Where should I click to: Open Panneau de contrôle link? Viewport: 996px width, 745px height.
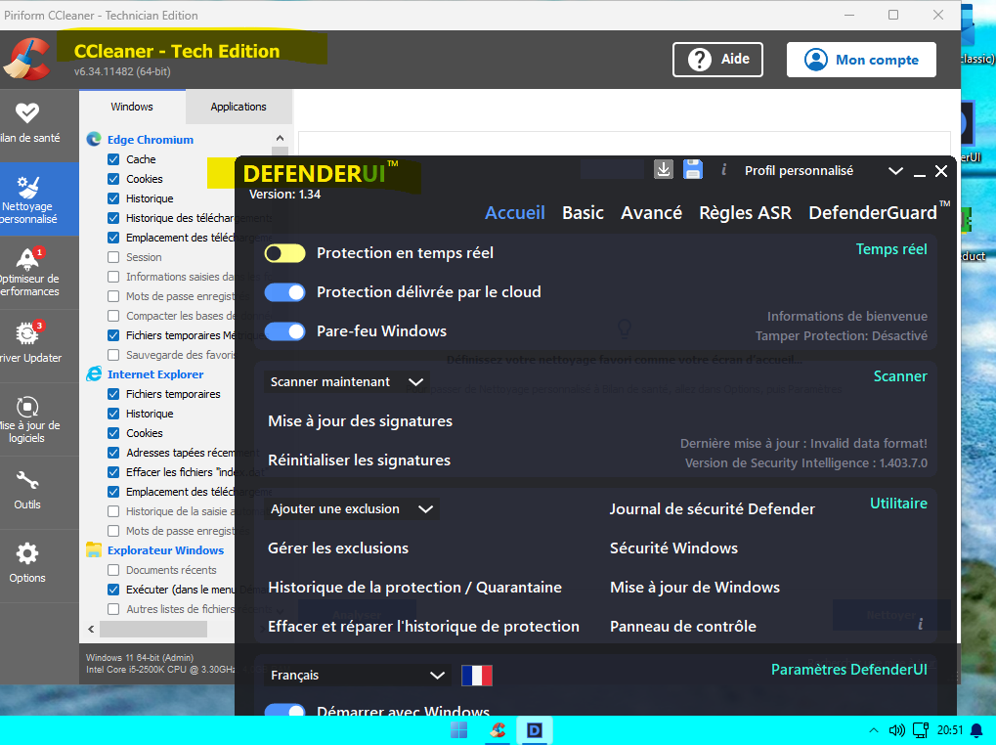(x=683, y=627)
